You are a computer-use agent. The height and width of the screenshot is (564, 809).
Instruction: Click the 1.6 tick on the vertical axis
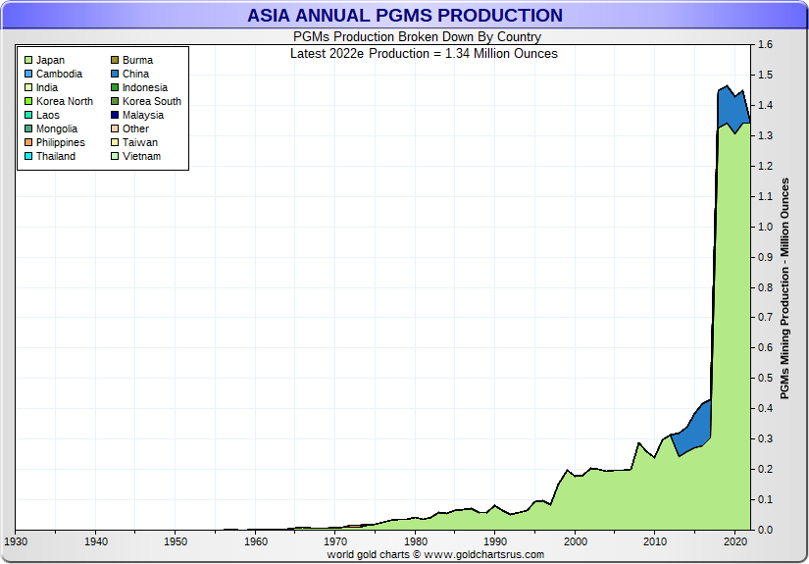point(766,45)
